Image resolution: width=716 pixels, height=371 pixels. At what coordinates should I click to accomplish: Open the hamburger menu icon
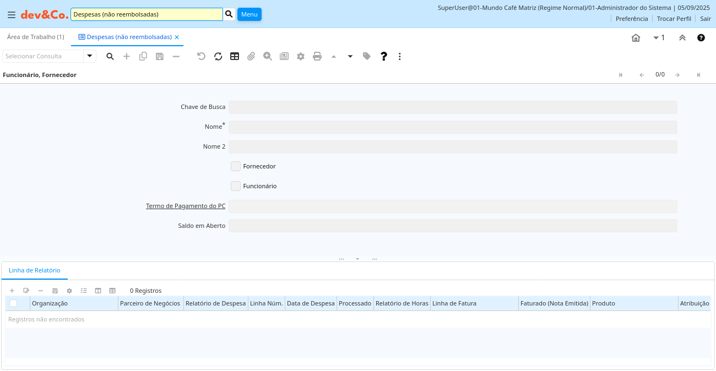[x=11, y=15]
